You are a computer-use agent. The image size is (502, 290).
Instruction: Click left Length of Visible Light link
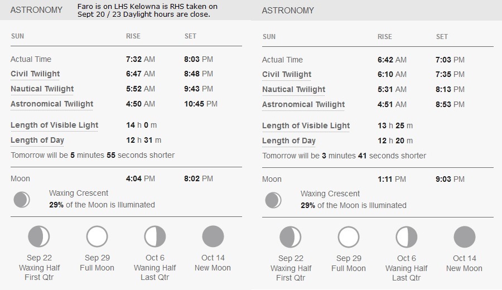55,125
